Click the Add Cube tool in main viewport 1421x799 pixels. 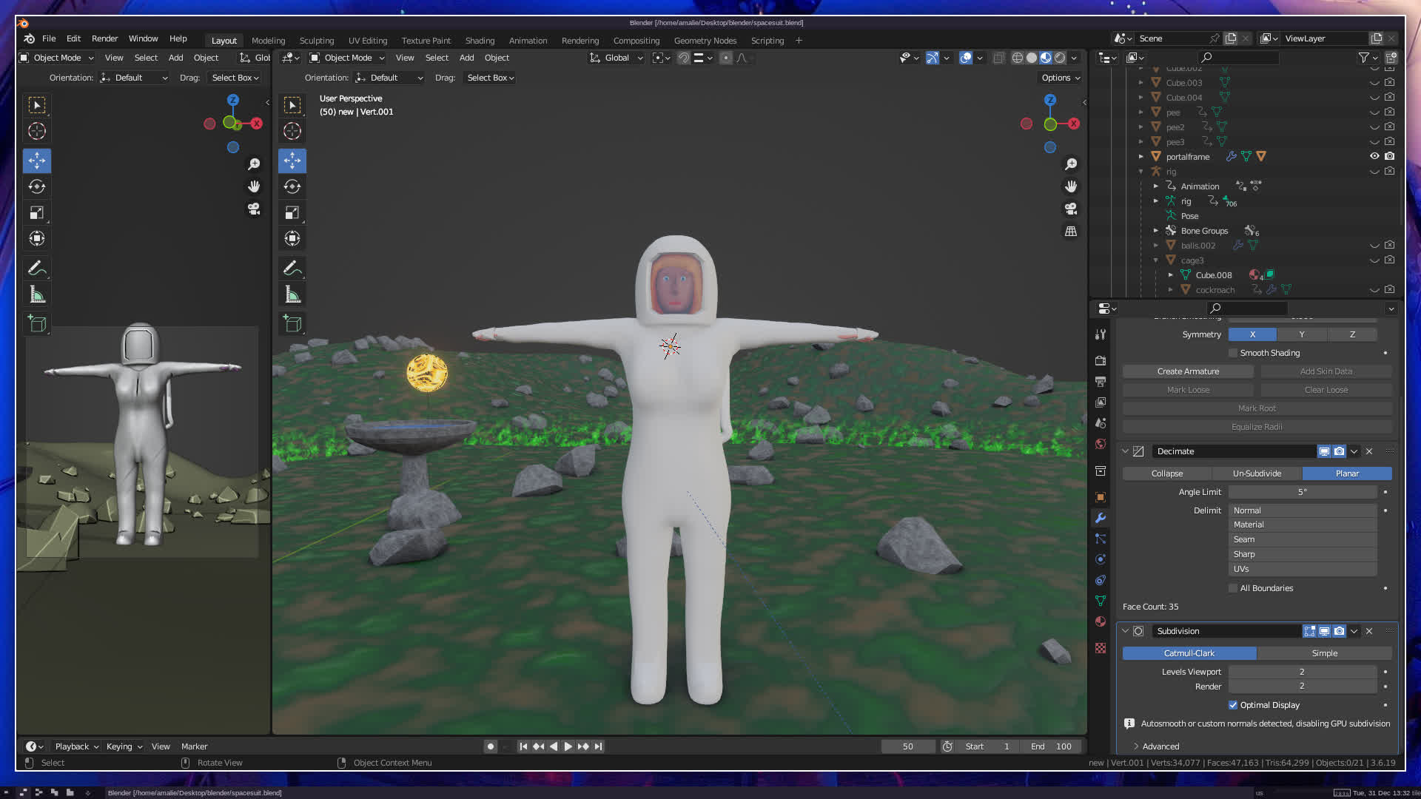click(x=292, y=324)
